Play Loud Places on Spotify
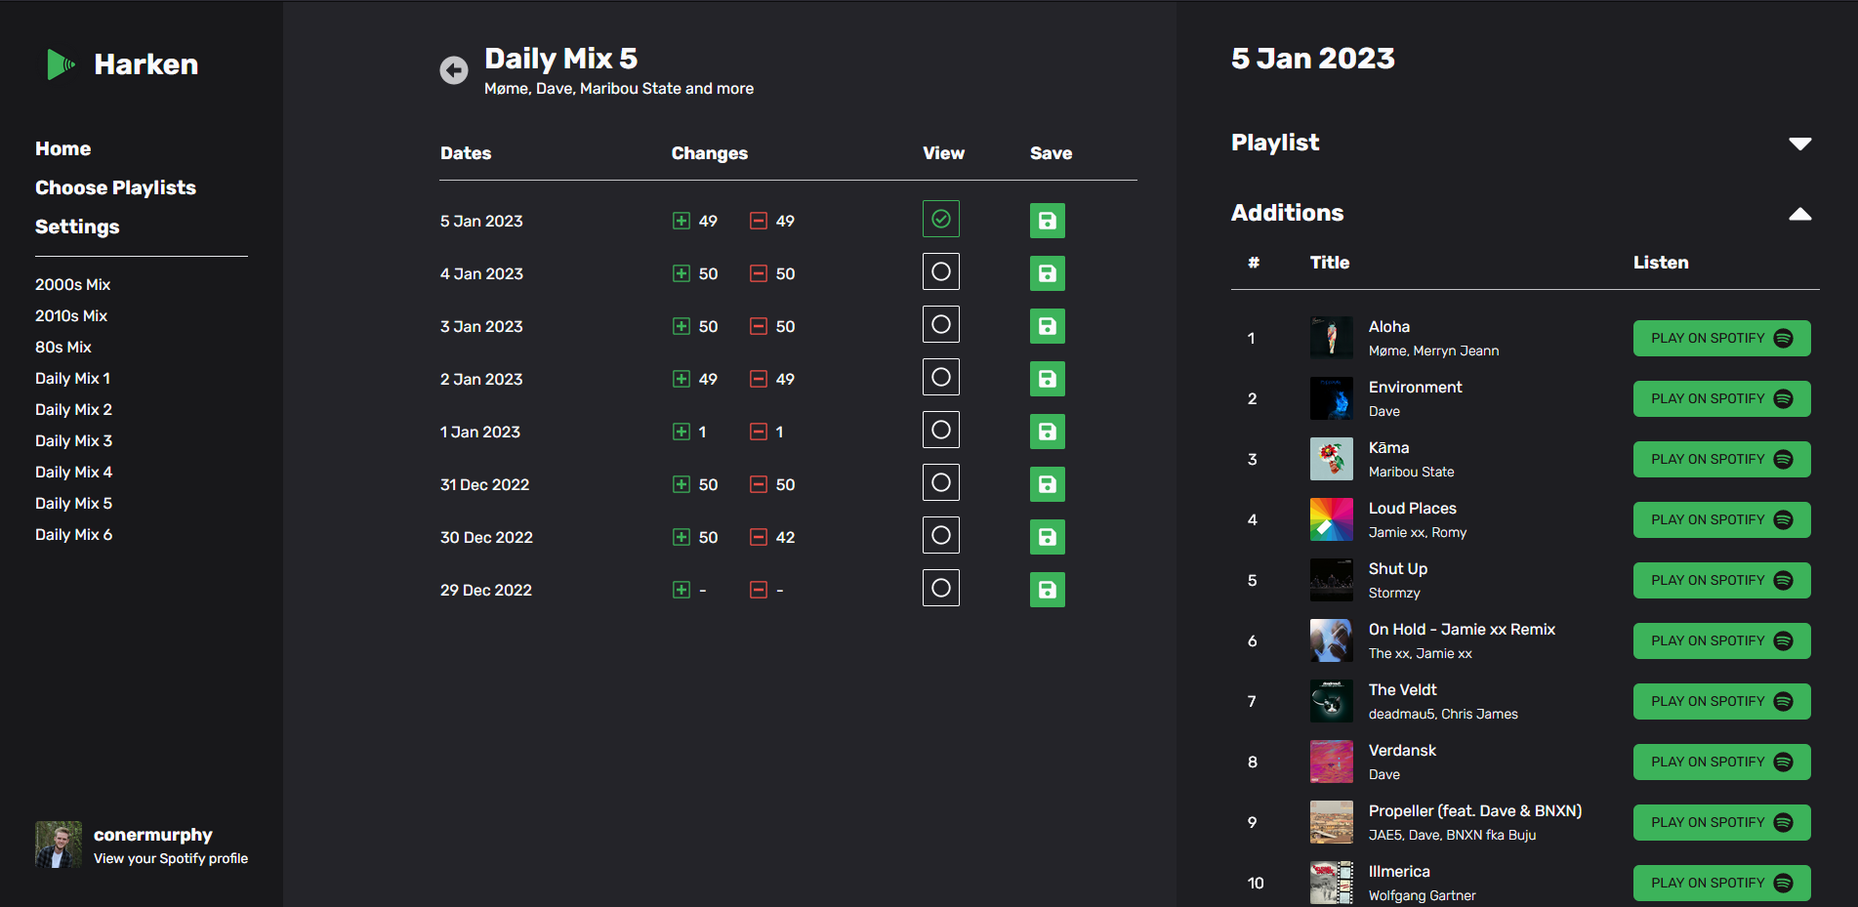Image resolution: width=1858 pixels, height=907 pixels. pyautogui.click(x=1721, y=519)
